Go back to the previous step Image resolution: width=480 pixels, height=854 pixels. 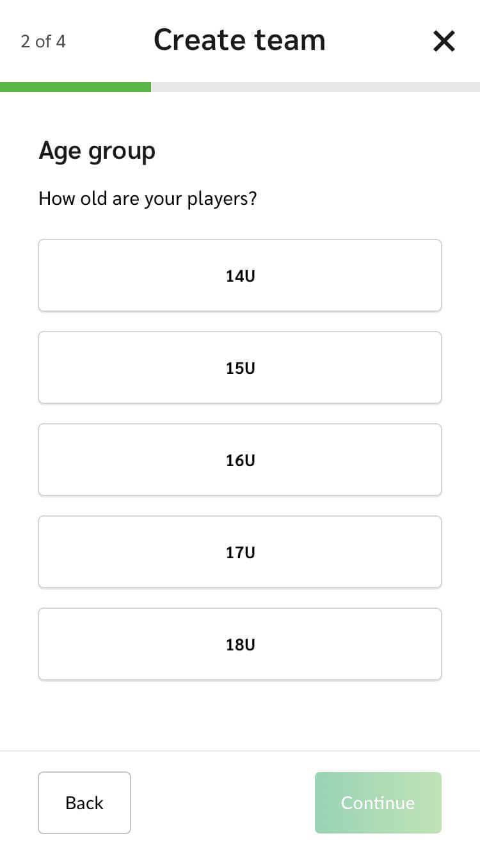coord(84,803)
